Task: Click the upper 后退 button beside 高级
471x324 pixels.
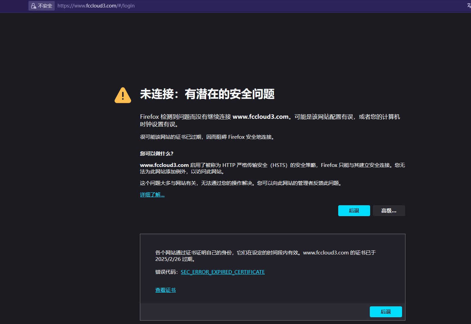Action: (354, 211)
